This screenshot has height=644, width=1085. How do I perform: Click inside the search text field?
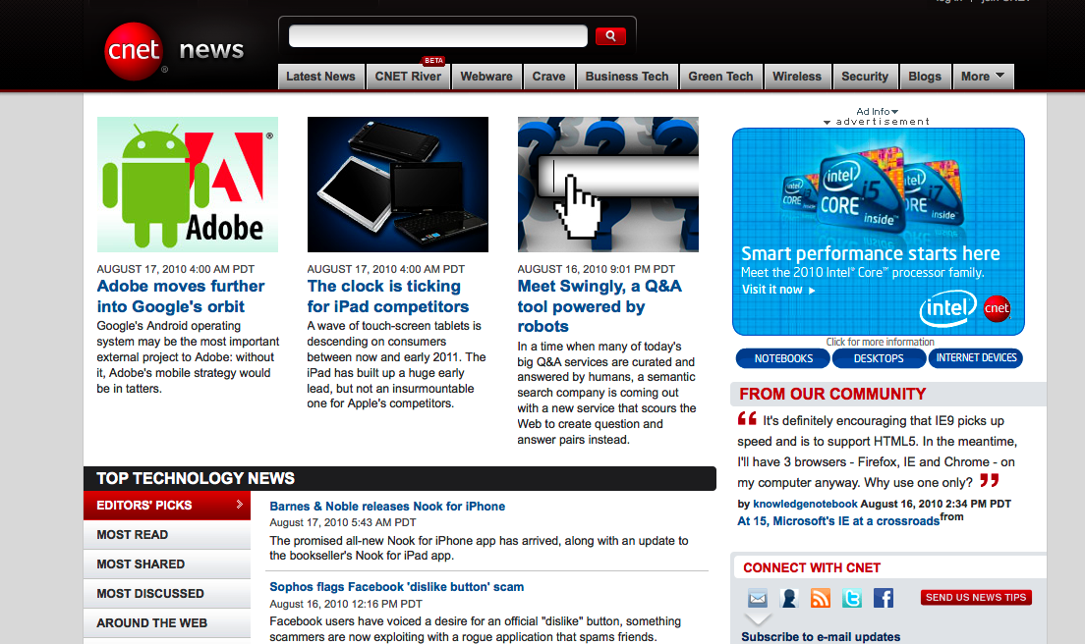pos(438,36)
